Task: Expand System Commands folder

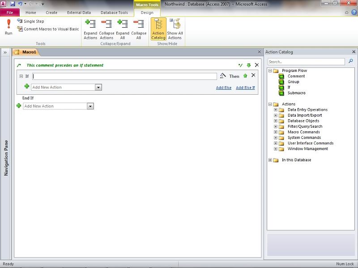Action: point(276,138)
